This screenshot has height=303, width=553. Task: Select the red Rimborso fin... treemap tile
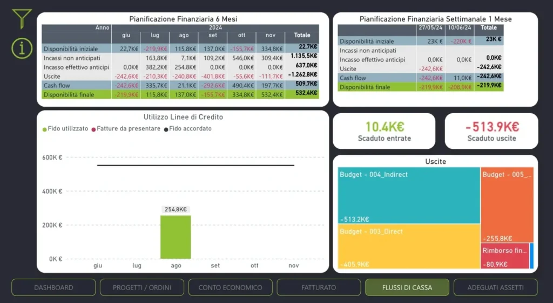pyautogui.click(x=505, y=256)
